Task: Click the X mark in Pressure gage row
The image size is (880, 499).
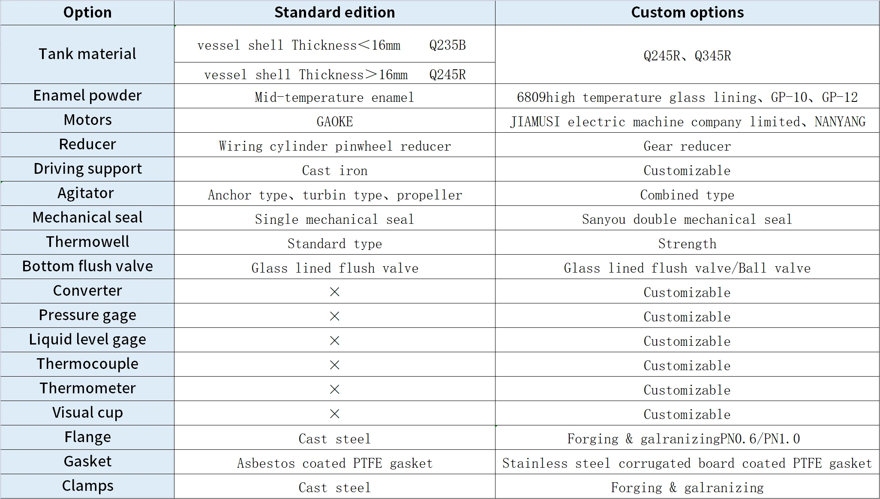Action: pyautogui.click(x=334, y=316)
